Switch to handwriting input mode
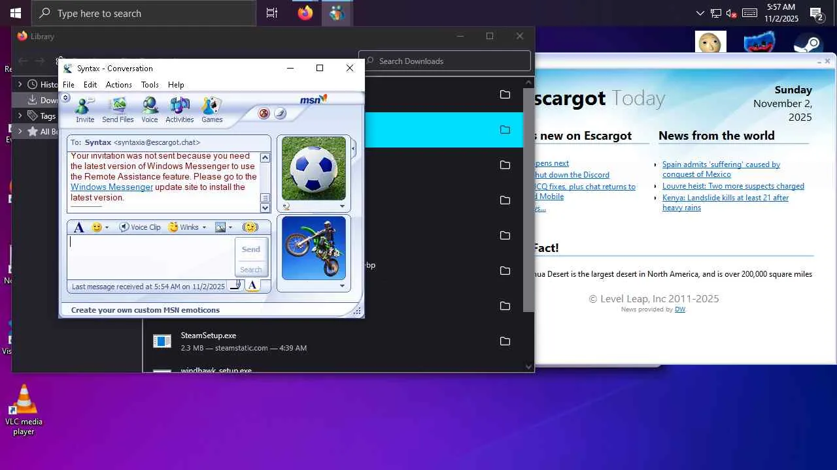This screenshot has width=837, height=470. (237, 285)
